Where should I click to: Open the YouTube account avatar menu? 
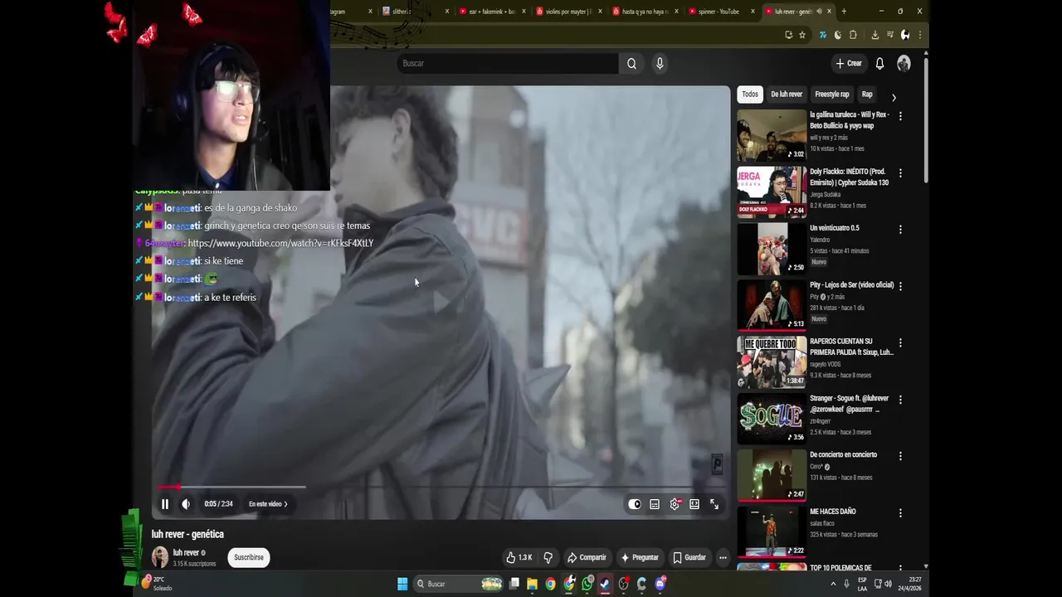tap(904, 63)
